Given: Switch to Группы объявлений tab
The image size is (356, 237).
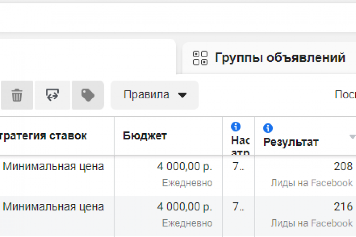Looking at the screenshot, I should pos(280,58).
